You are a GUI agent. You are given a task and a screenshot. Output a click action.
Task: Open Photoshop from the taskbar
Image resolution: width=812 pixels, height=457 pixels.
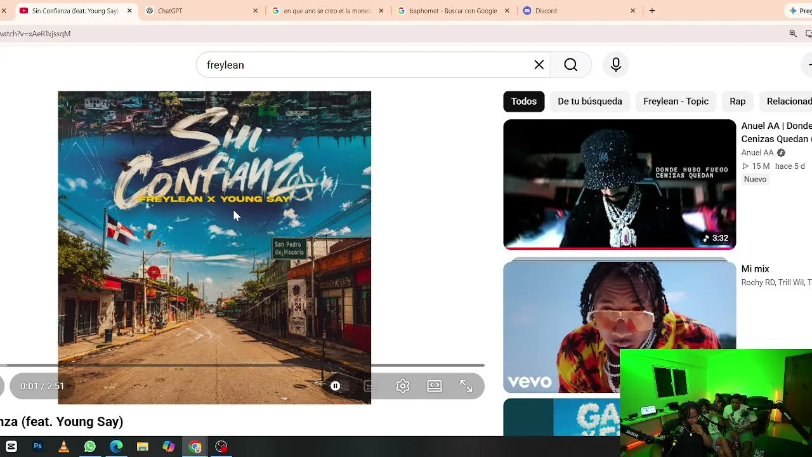tap(37, 447)
